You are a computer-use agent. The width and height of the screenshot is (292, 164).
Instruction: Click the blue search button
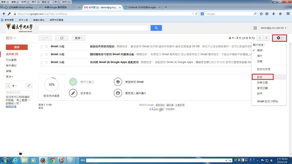tap(156, 28)
